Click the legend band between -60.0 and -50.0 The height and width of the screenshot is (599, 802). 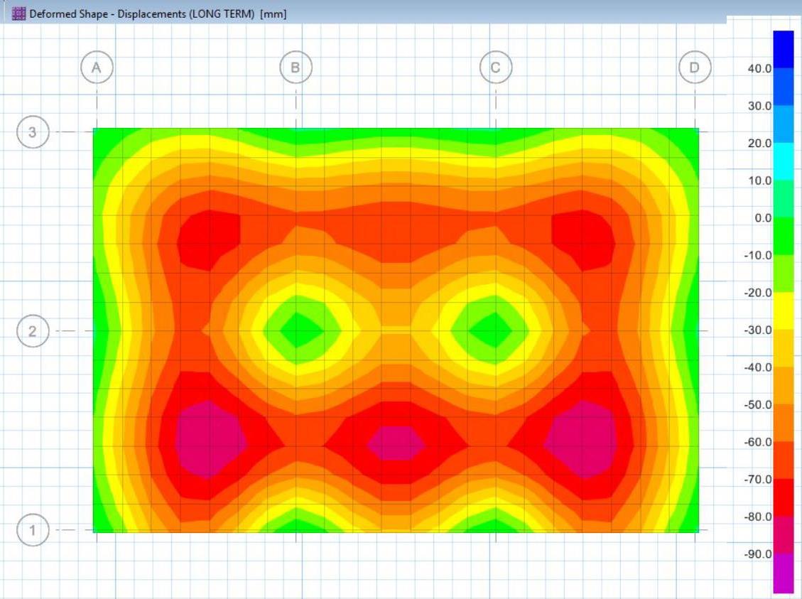click(783, 423)
